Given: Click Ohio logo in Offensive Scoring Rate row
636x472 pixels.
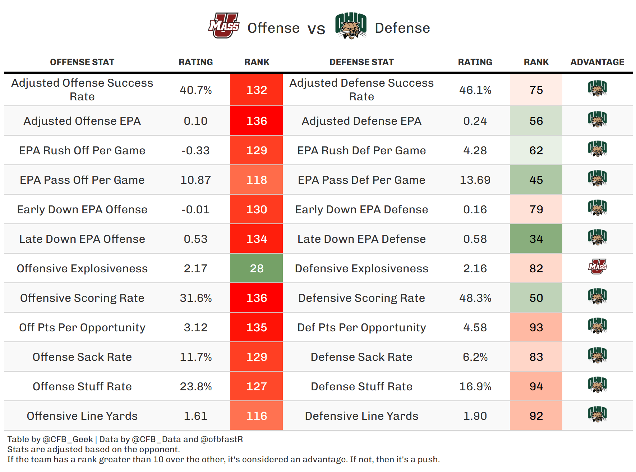Looking at the screenshot, I should pos(597,296).
